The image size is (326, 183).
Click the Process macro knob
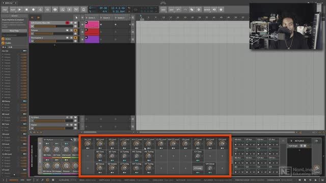click(66, 166)
